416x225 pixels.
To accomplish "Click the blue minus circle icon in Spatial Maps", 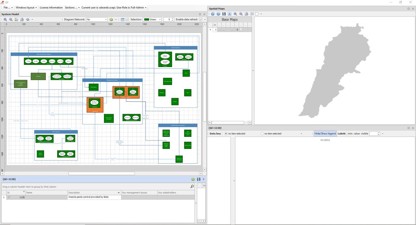I will click(218, 14).
